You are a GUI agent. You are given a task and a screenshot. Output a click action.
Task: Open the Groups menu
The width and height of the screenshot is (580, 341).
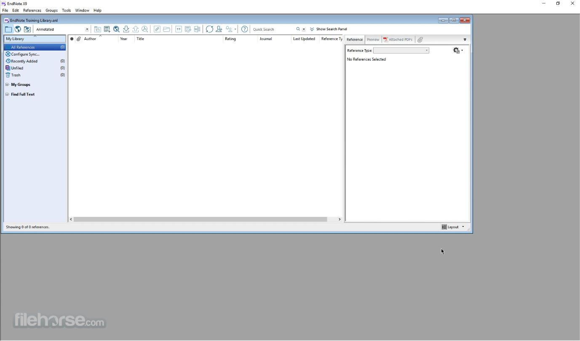pos(51,10)
